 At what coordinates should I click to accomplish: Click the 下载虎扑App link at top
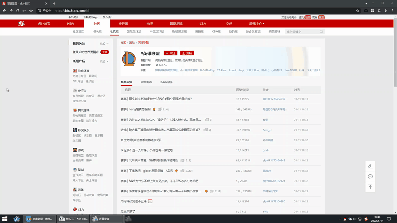(x=91, y=17)
